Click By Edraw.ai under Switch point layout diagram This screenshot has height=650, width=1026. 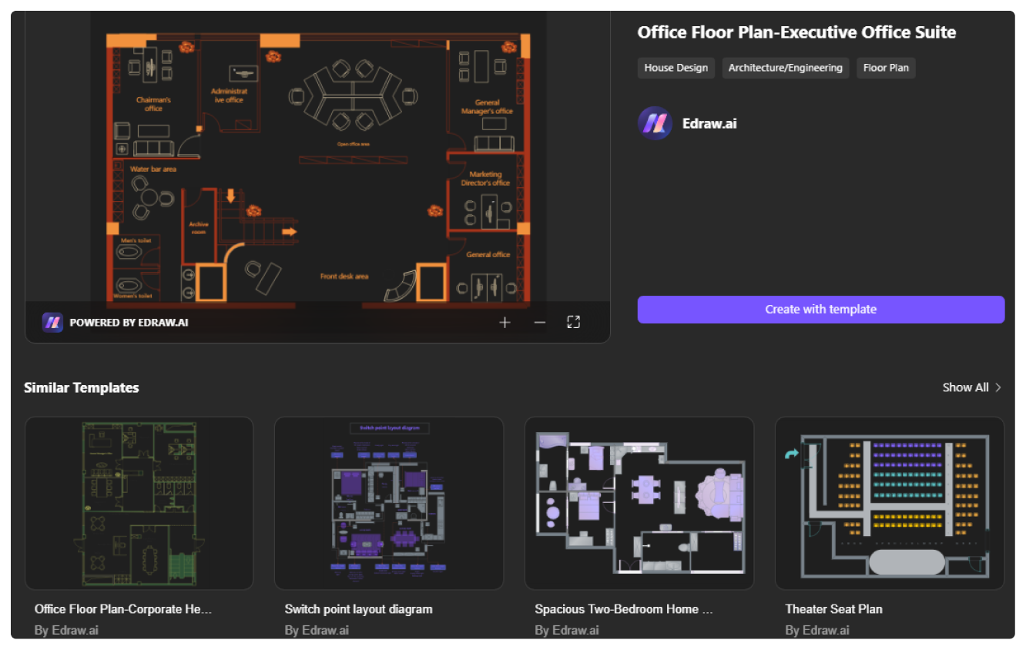click(x=317, y=630)
